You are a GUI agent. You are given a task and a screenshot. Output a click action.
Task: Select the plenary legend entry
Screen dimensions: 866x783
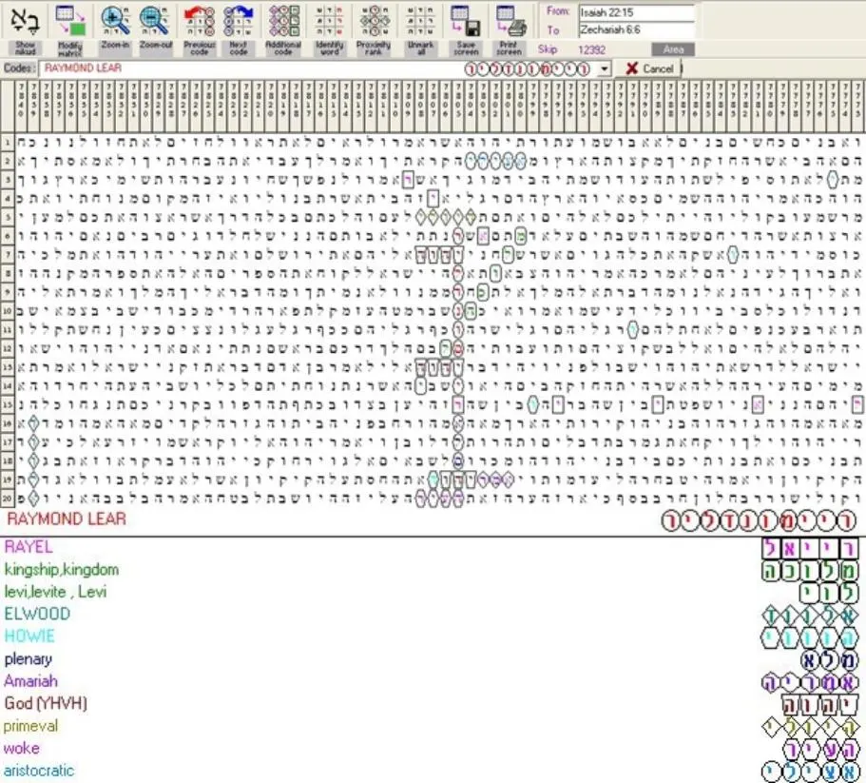click(29, 658)
